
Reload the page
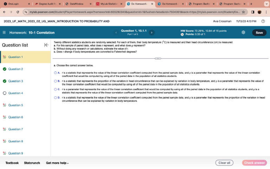tap(18, 12)
